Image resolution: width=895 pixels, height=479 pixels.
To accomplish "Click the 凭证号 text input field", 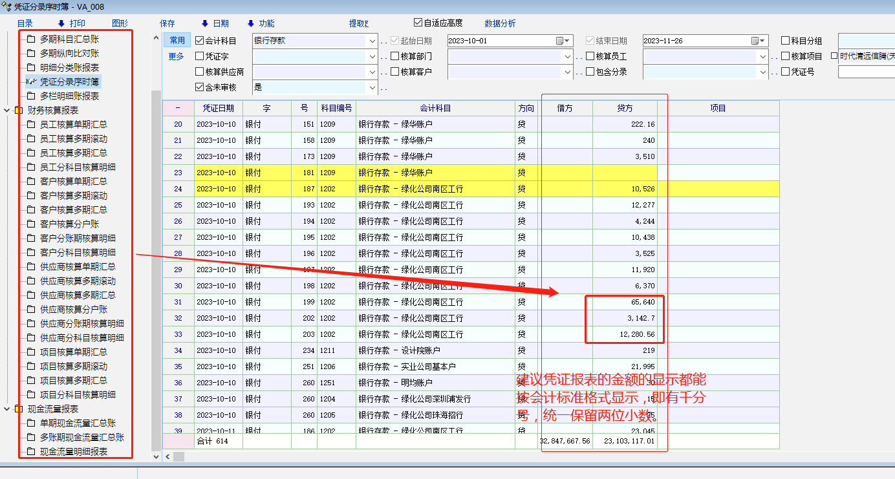I will pyautogui.click(x=866, y=72).
